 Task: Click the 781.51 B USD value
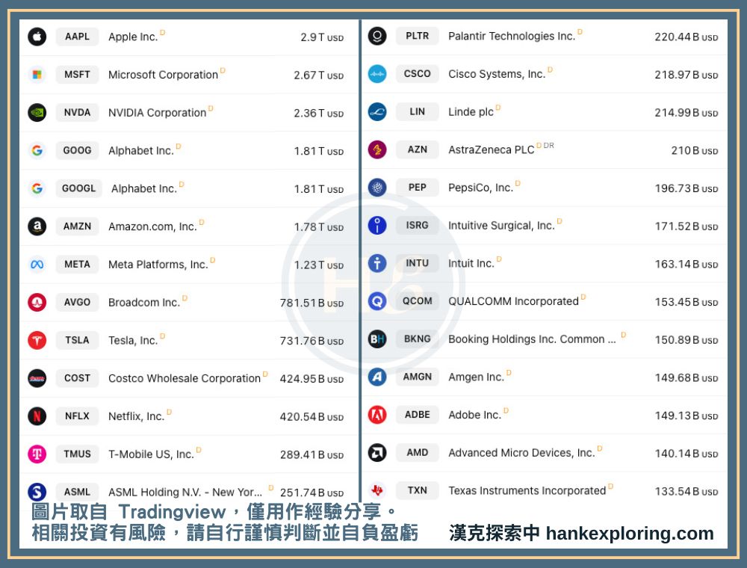tap(311, 303)
